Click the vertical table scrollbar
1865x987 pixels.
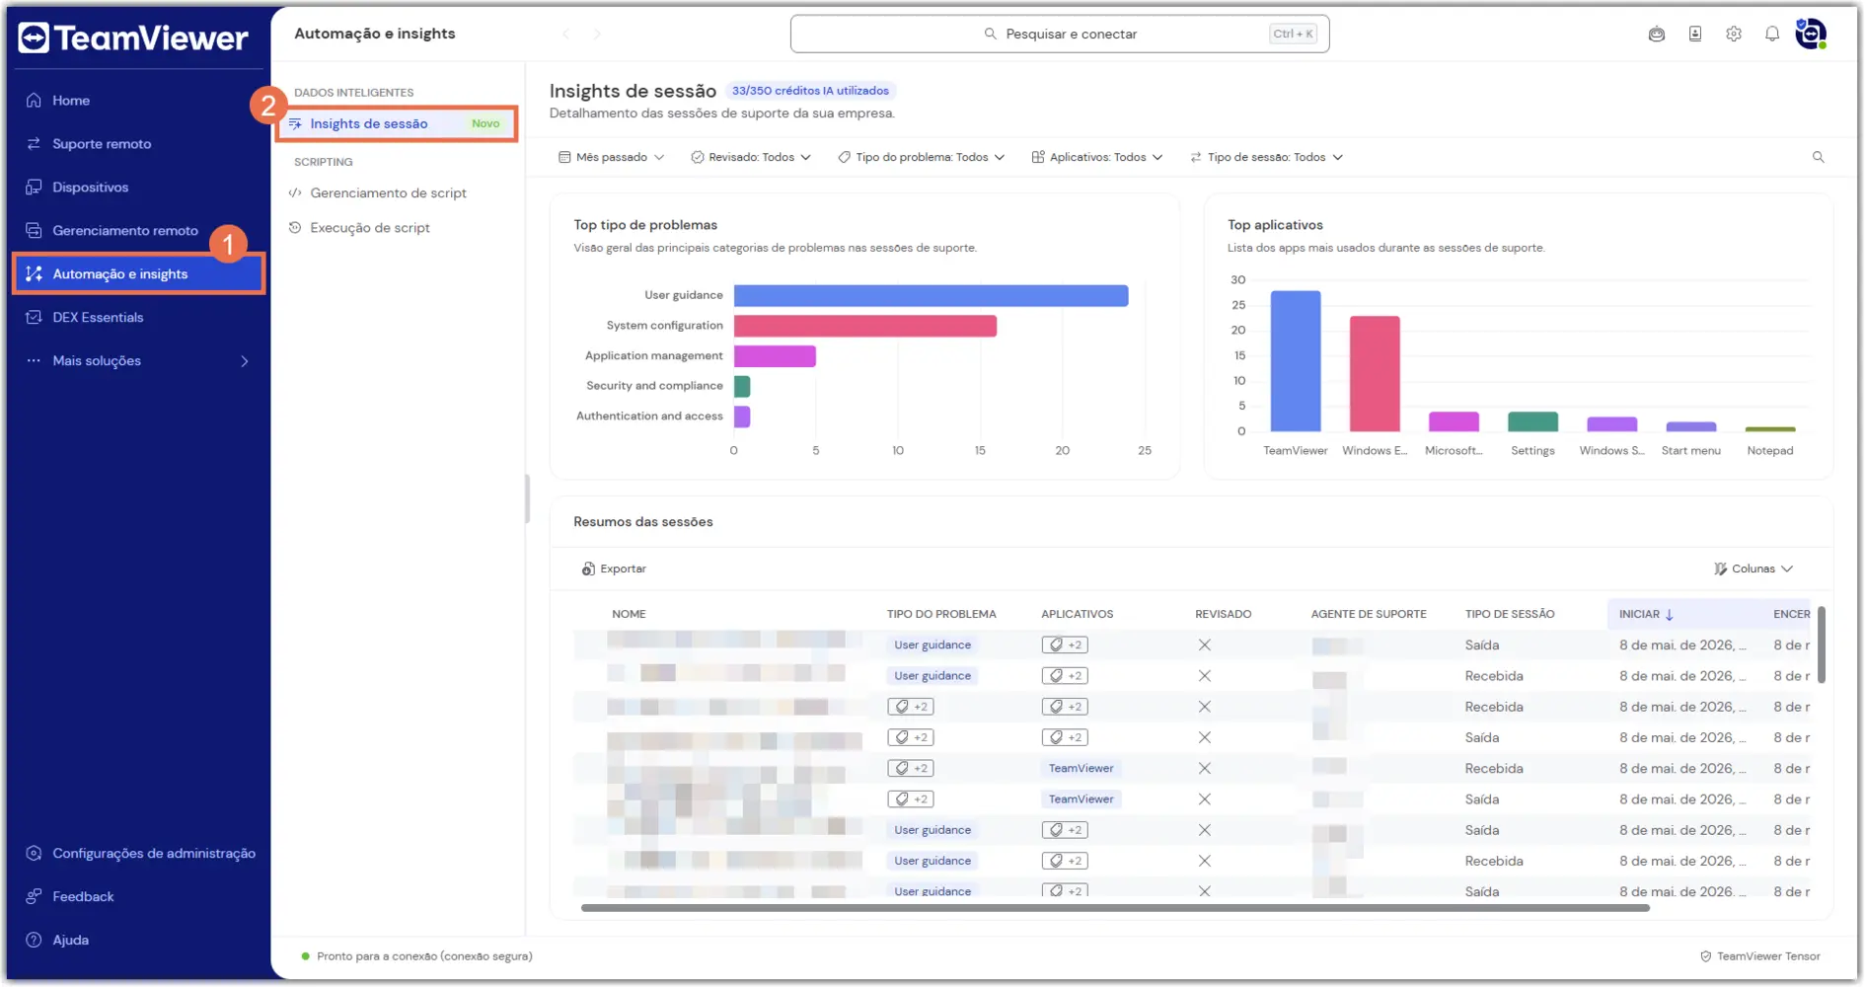click(x=1822, y=645)
